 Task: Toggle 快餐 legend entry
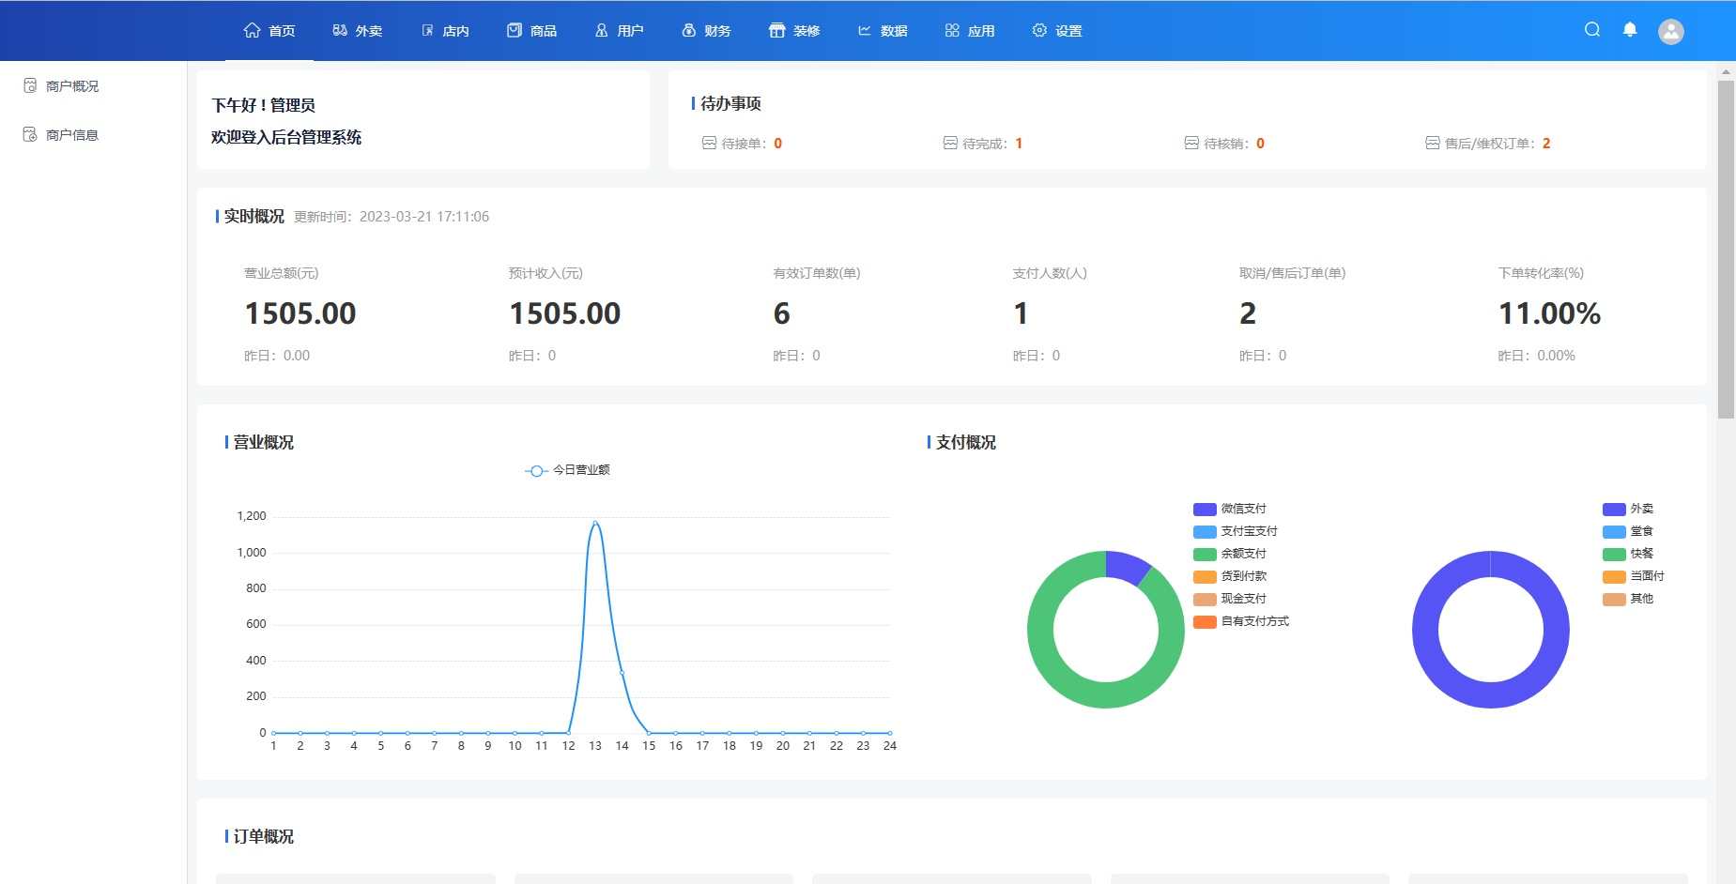click(x=1628, y=554)
